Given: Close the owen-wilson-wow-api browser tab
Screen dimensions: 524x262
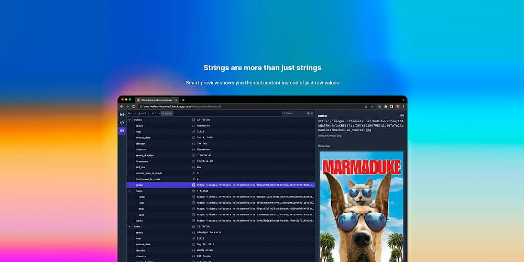Looking at the screenshot, I should pos(176,100).
